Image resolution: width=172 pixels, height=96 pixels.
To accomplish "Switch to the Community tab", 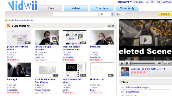I will point(127,8).
